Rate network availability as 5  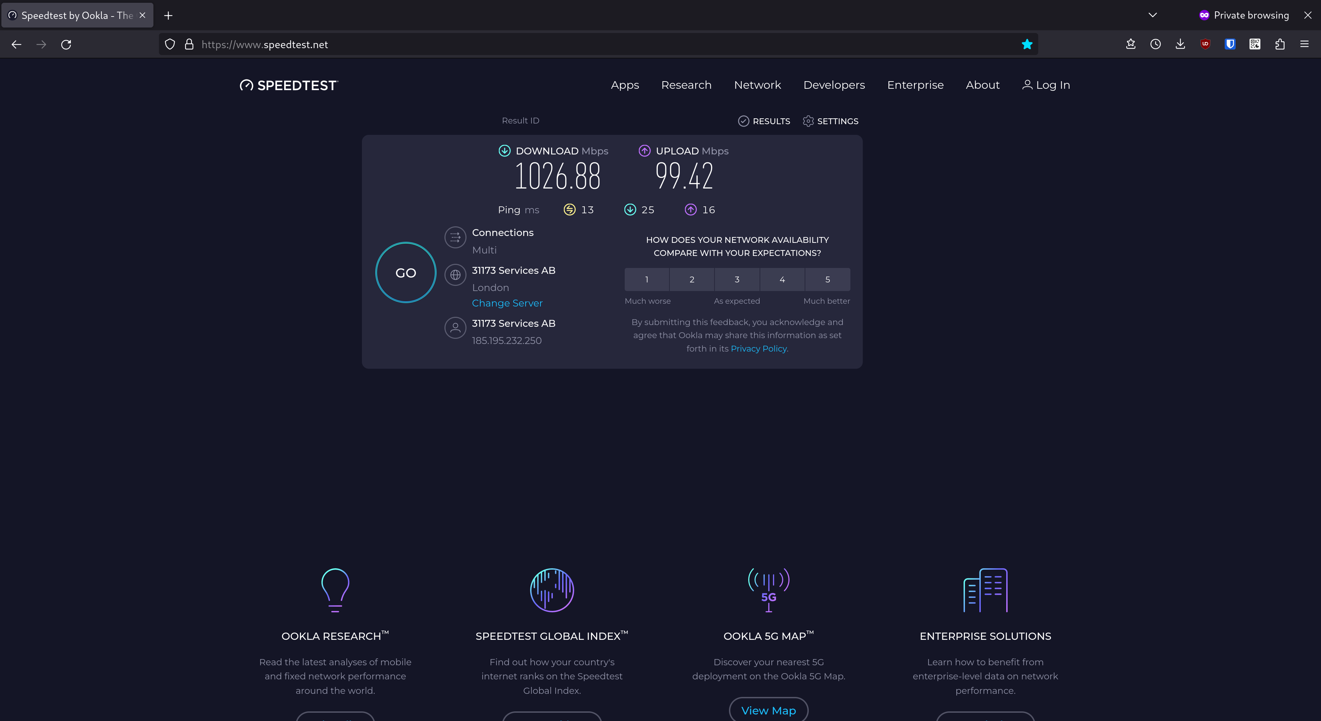828,279
